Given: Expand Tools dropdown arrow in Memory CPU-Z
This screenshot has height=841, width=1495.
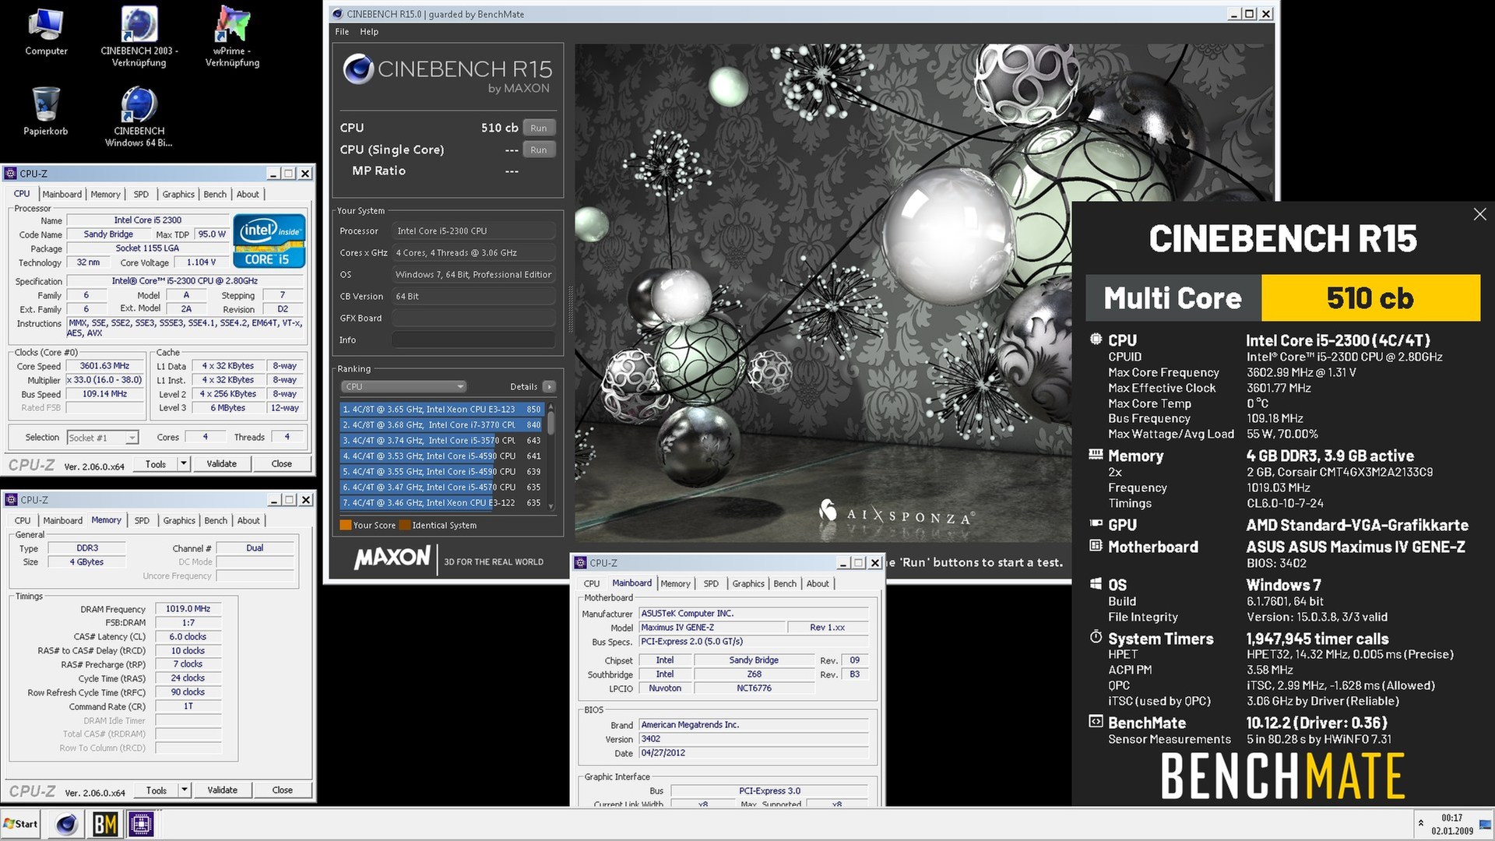Looking at the screenshot, I should click(185, 790).
